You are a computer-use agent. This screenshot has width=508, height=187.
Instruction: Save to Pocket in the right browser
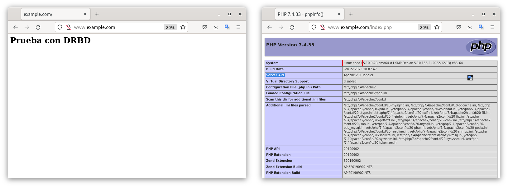(459, 27)
